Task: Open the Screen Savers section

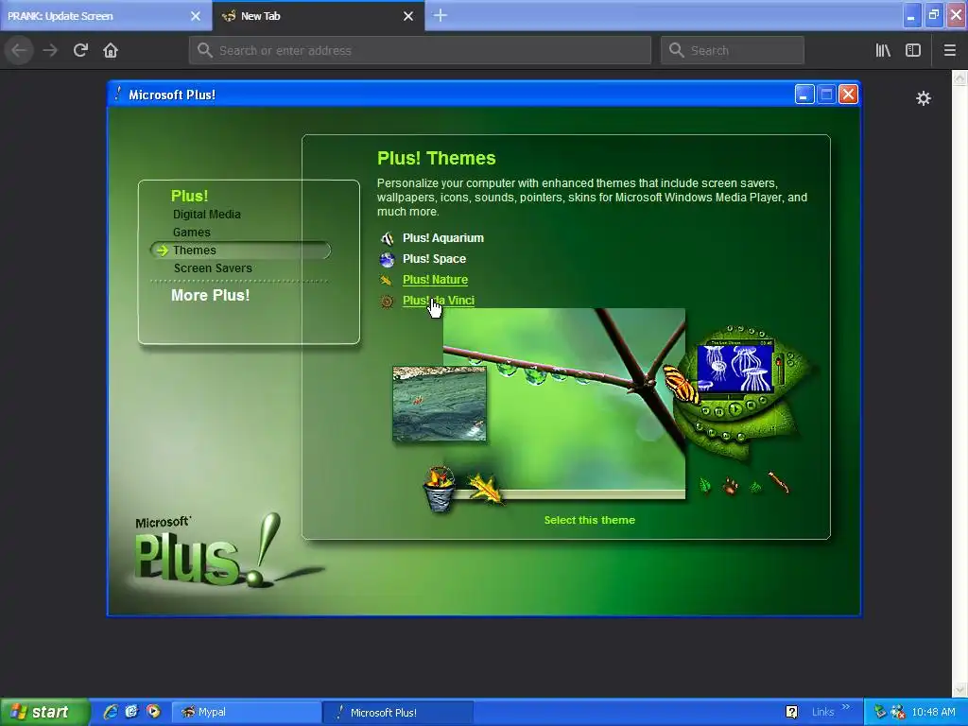Action: click(213, 268)
